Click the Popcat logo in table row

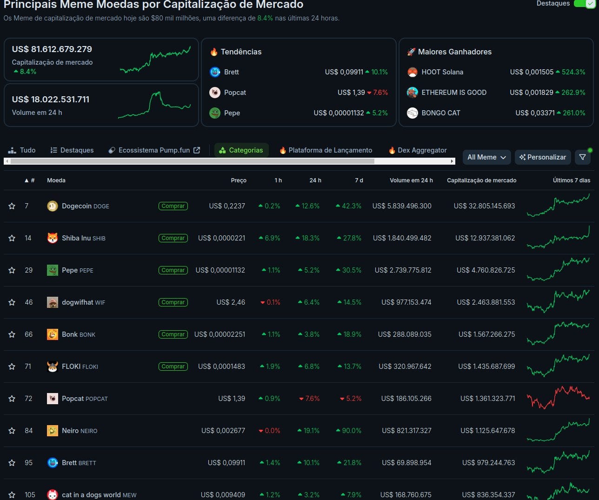[53, 399]
